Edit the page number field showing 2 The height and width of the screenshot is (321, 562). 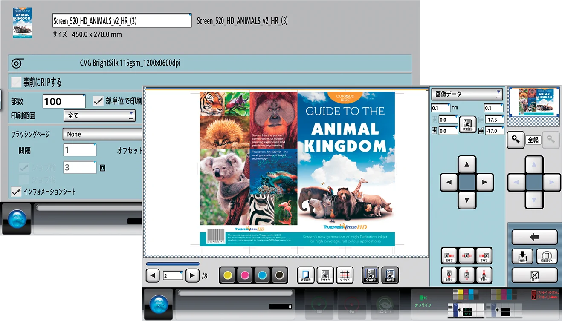tap(172, 275)
